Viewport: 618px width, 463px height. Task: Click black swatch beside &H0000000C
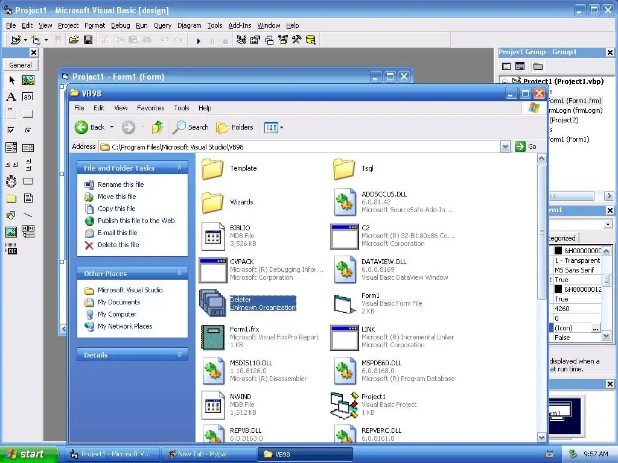[x=558, y=250]
